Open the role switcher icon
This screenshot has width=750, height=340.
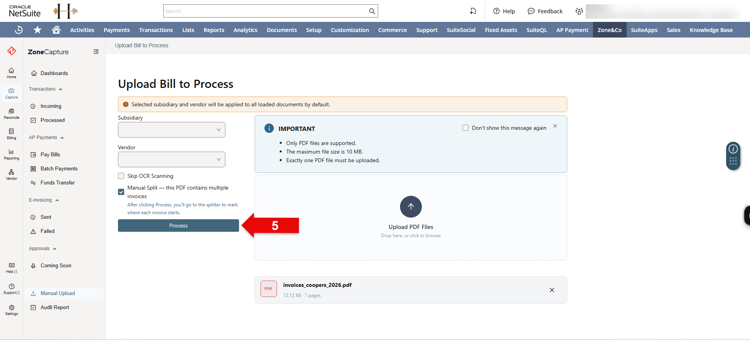tap(579, 11)
